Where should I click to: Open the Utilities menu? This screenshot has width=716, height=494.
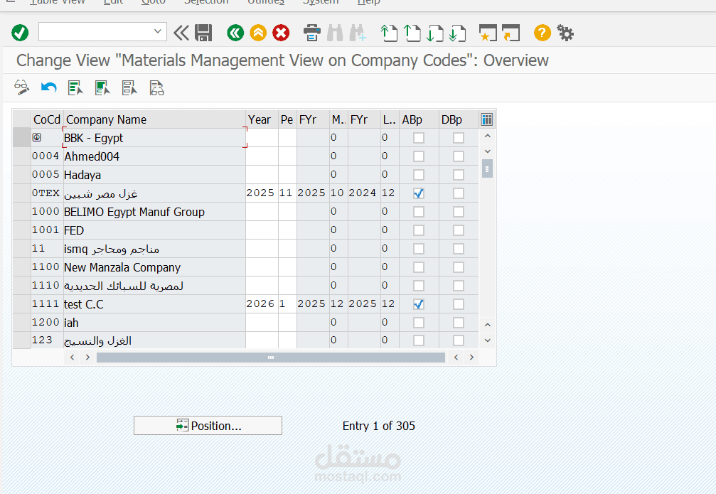tap(266, 3)
